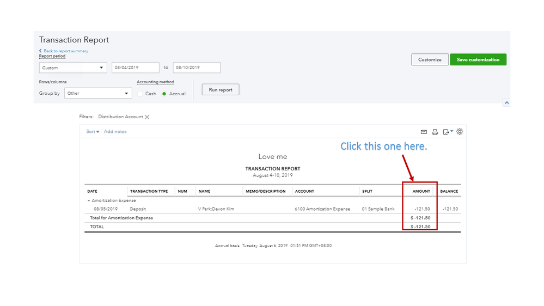The image size is (544, 306).
Task: Open report settings gear icon
Action: (x=460, y=131)
